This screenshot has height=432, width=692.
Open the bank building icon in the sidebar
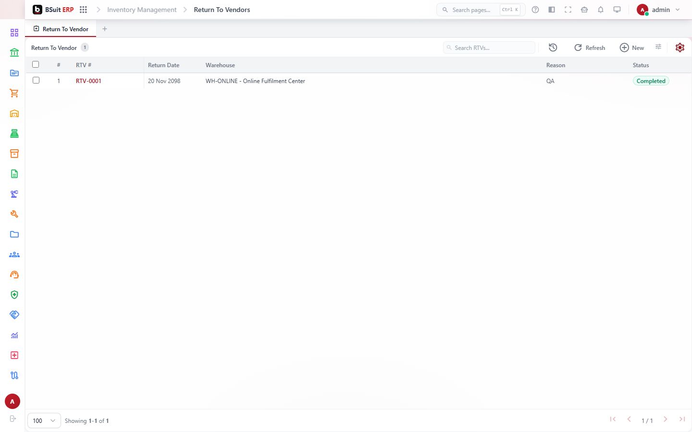click(x=14, y=53)
